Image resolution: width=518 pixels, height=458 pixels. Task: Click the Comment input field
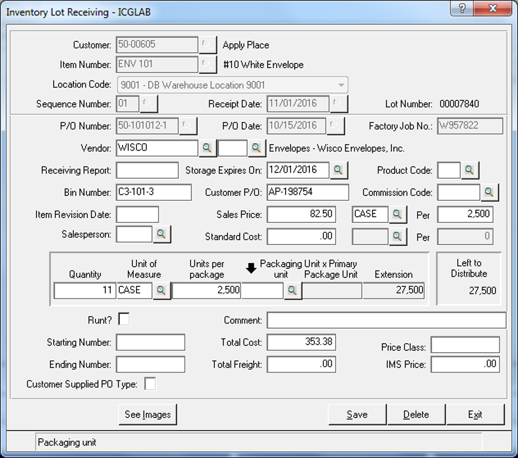pos(387,320)
